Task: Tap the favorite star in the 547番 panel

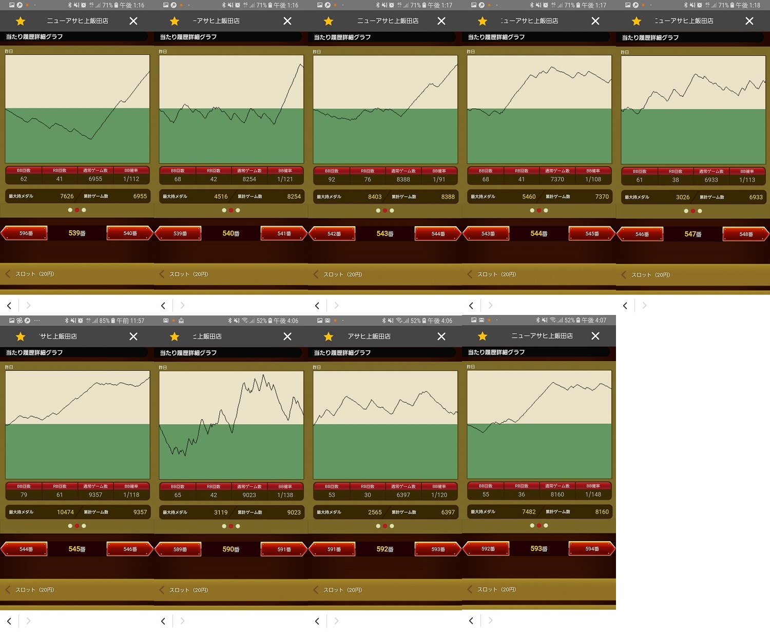Action: (637, 21)
